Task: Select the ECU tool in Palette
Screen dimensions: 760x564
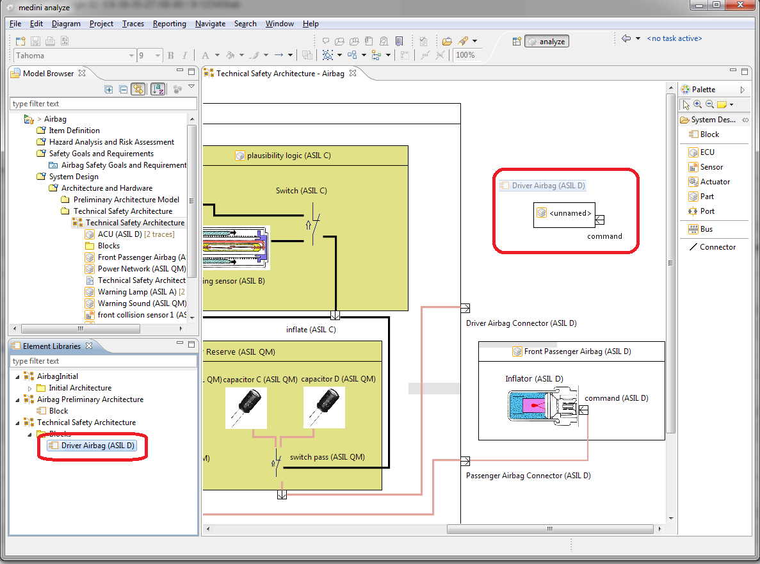Action: [706, 152]
